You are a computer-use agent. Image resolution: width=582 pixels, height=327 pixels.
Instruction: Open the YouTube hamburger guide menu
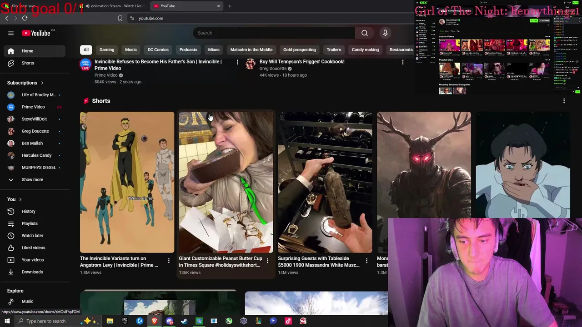click(11, 33)
